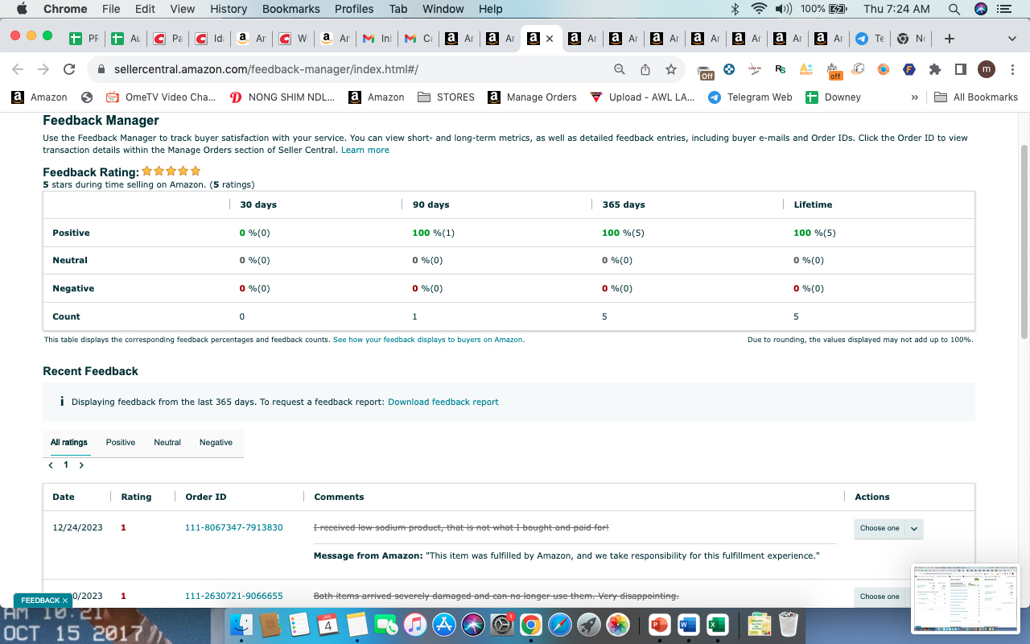Open Excel from the Dock
1030x644 pixels.
pyautogui.click(x=717, y=625)
